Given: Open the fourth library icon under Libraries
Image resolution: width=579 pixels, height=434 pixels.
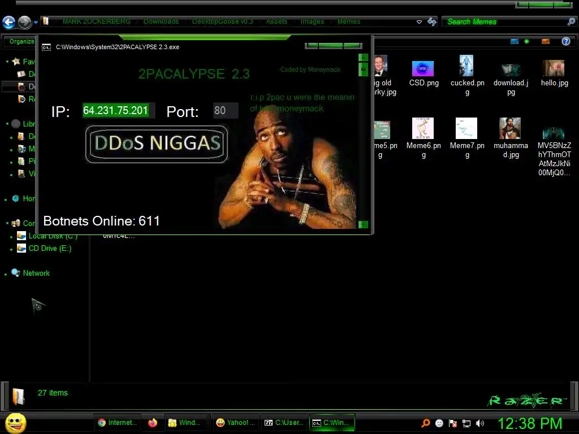Looking at the screenshot, I should click(x=21, y=173).
